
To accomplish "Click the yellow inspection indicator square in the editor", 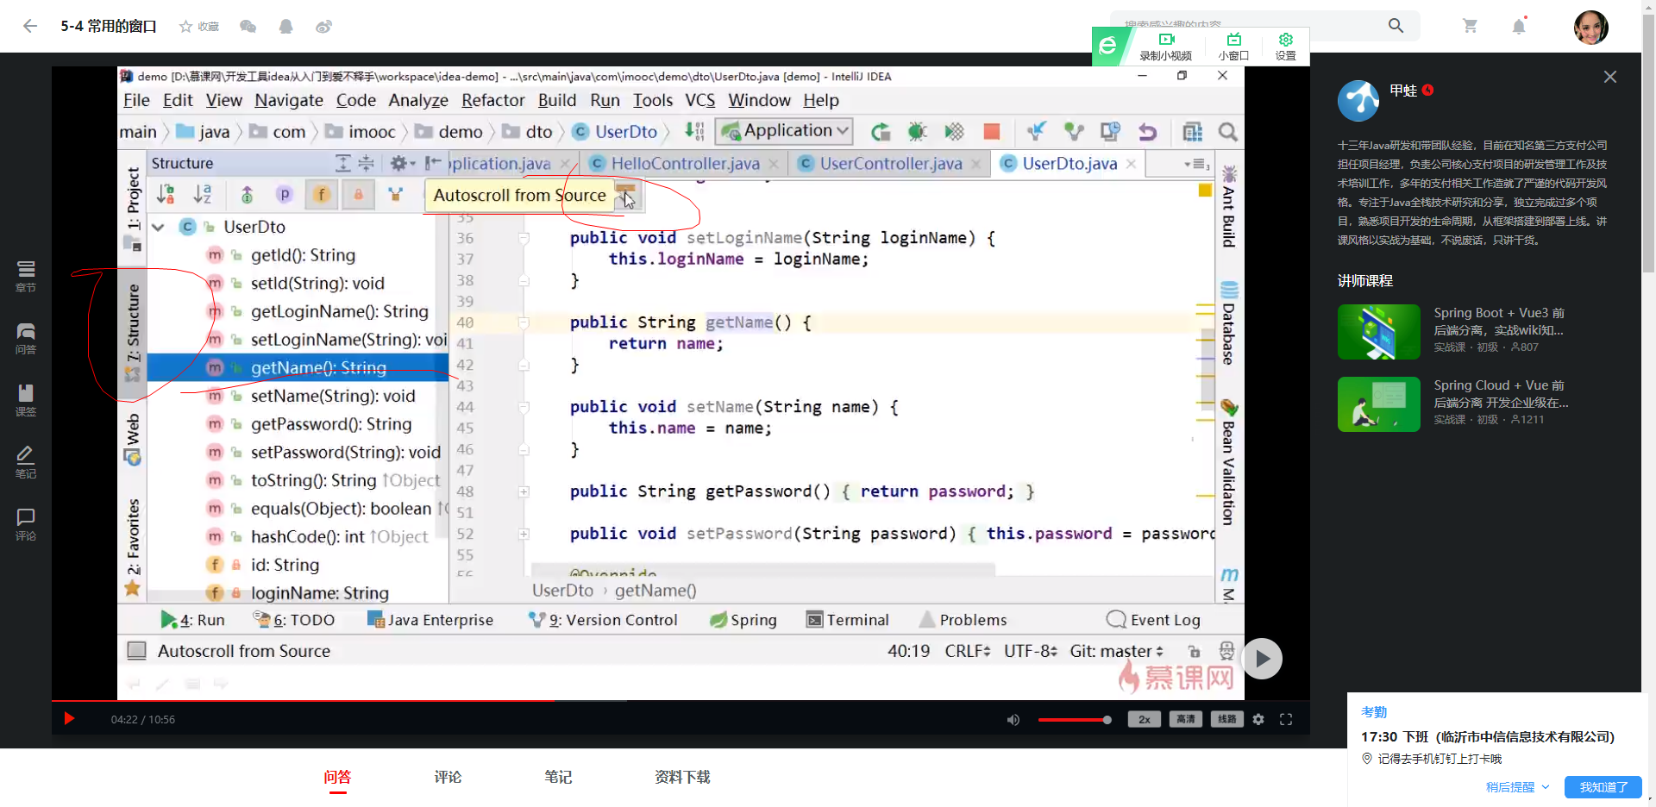I will (1205, 191).
